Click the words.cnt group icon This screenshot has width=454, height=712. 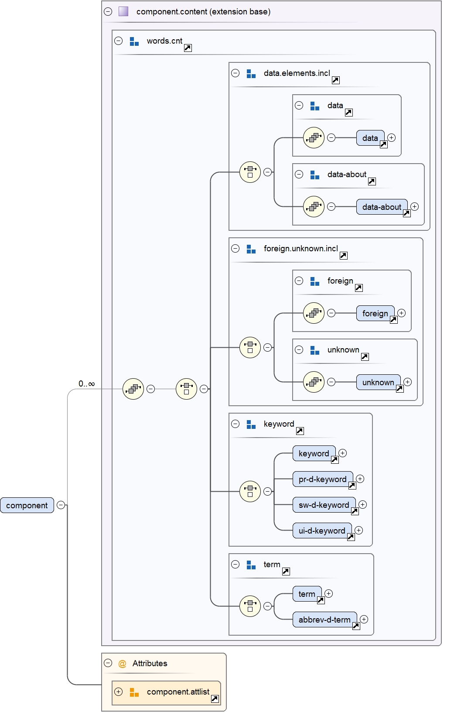coord(134,41)
